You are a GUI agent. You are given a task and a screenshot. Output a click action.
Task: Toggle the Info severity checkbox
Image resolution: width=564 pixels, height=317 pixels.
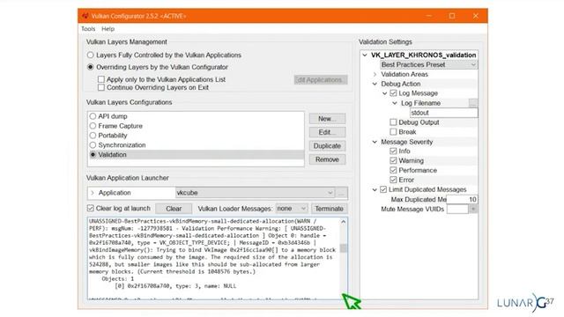(393, 151)
